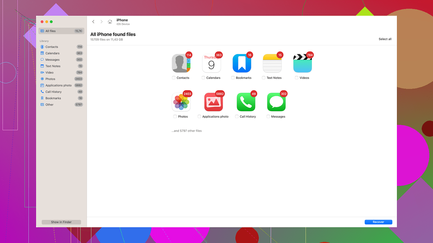Image resolution: width=433 pixels, height=243 pixels.
Task: Open Other category in the sidebar
Action: click(x=49, y=104)
